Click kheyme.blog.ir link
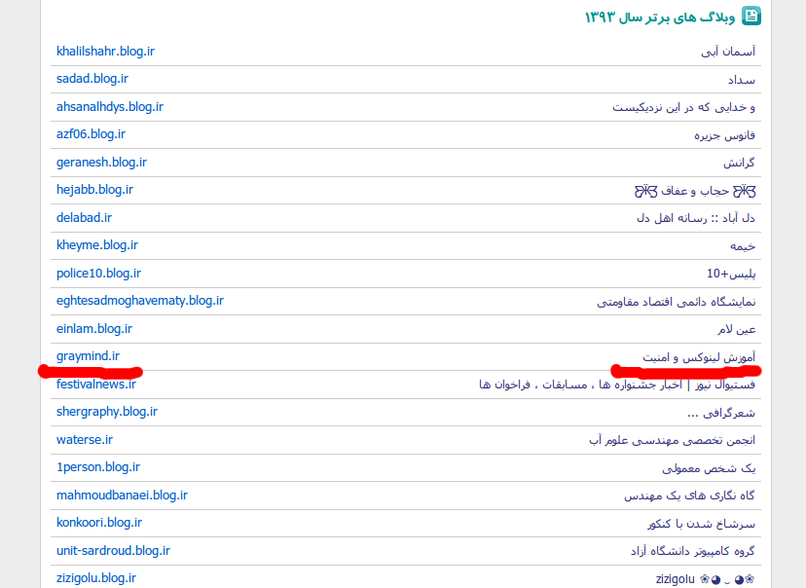 (97, 245)
